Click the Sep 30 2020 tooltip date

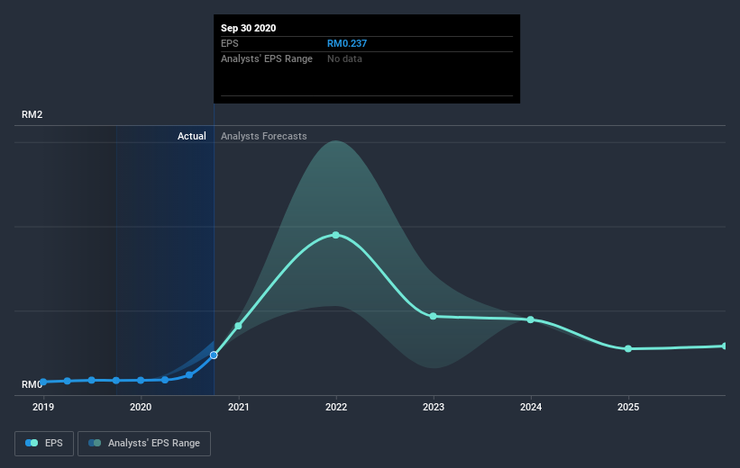pos(248,28)
